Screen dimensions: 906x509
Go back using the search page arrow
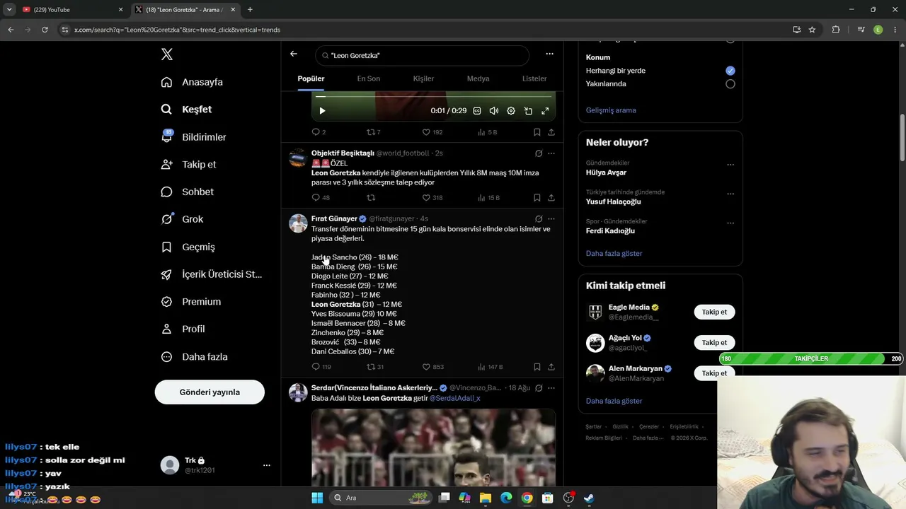pos(294,54)
